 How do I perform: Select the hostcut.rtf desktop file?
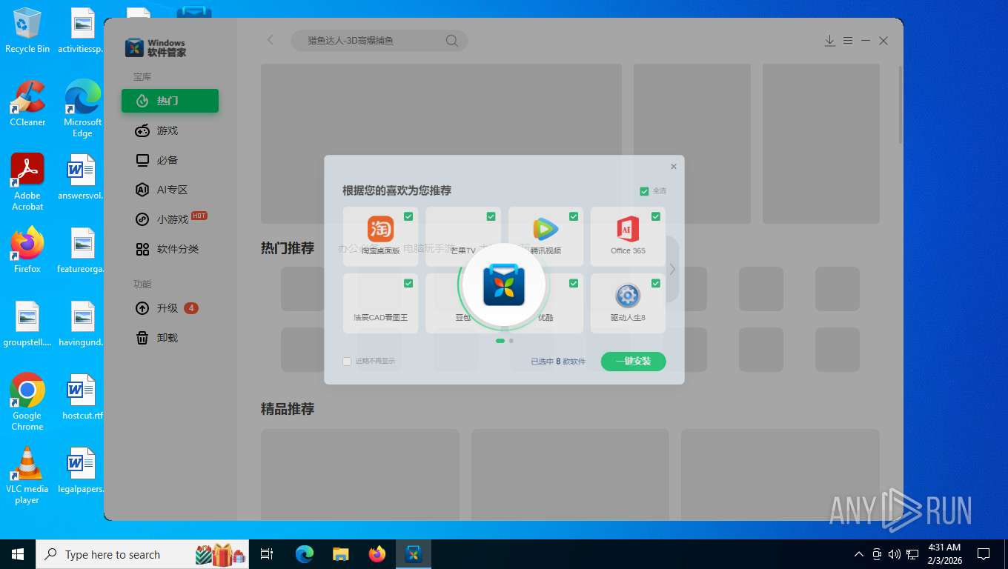82,397
